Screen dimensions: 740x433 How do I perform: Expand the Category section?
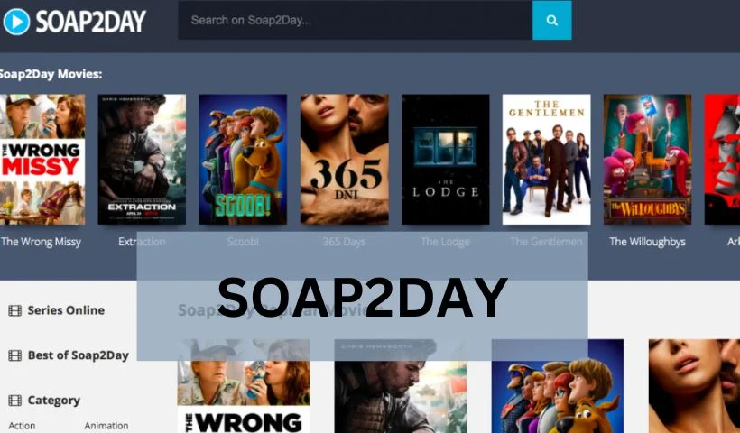(x=54, y=401)
